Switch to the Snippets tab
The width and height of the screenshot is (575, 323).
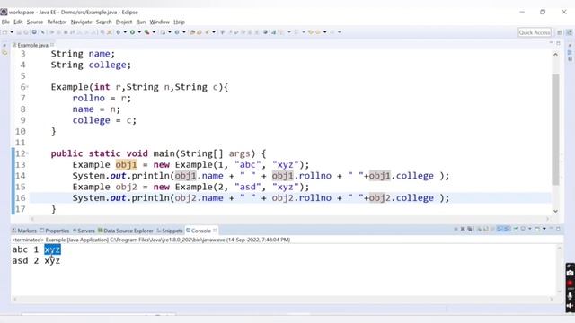pos(170,231)
